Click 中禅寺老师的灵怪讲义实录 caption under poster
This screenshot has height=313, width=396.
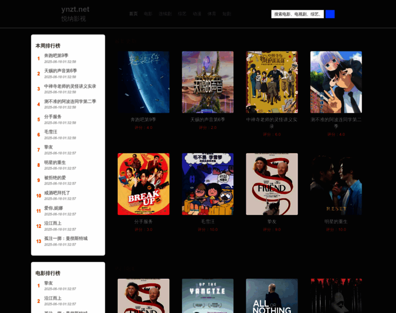click(x=272, y=123)
